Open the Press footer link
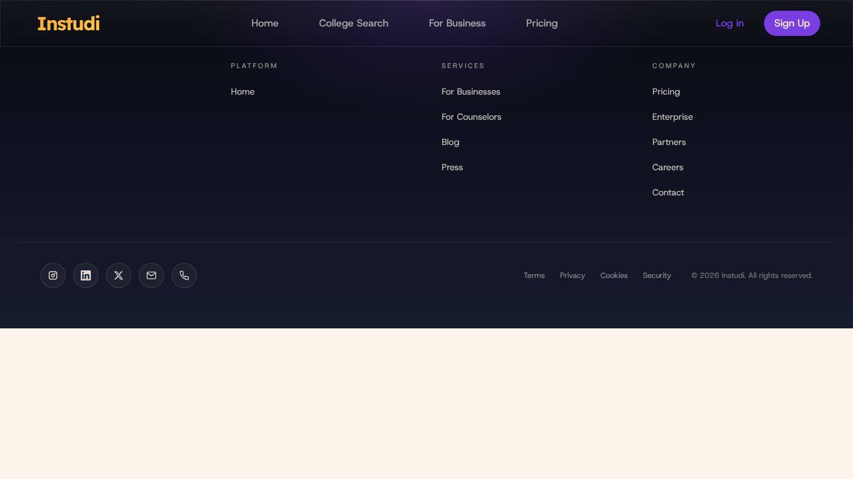Screen dimensions: 853x479 pyautogui.click(x=452, y=167)
